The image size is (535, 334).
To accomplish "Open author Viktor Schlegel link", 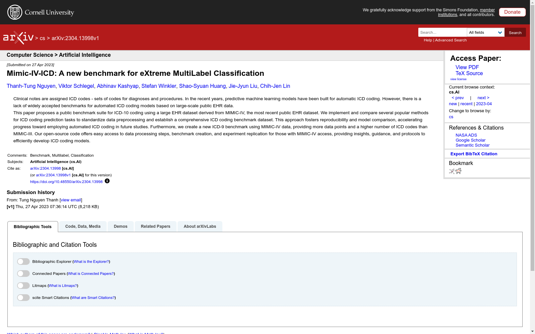I will pyautogui.click(x=76, y=86).
